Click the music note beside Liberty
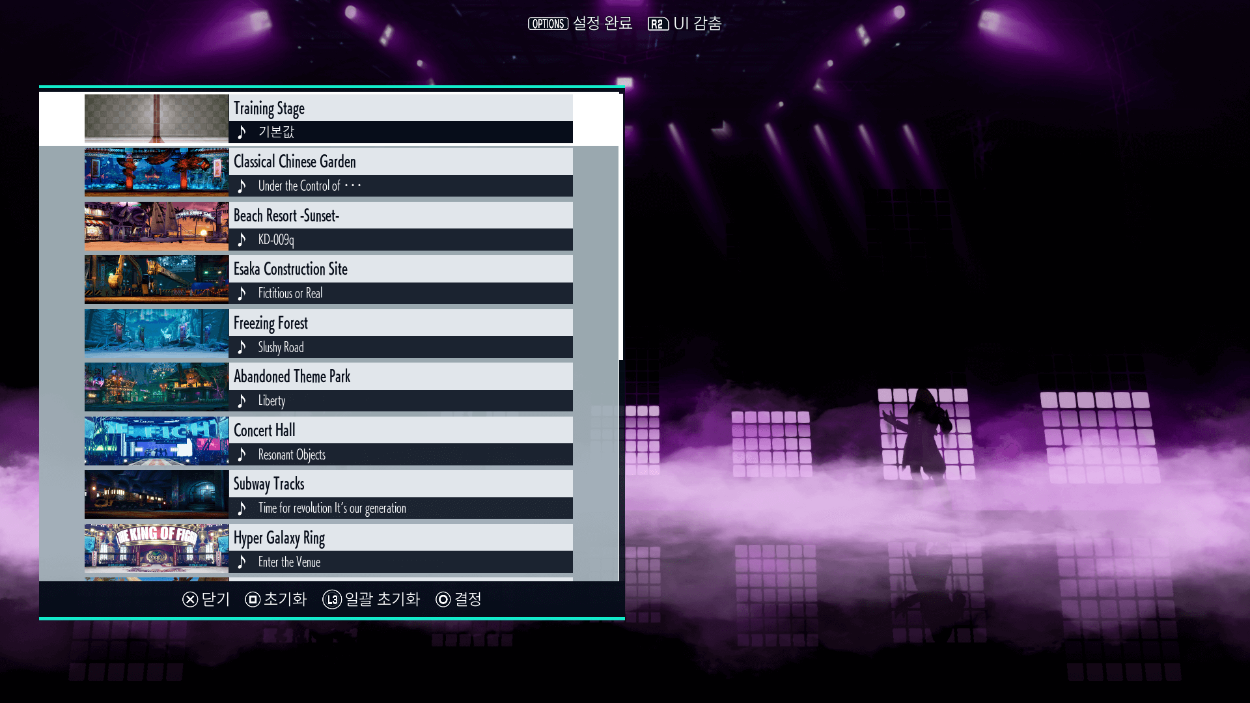Screen dimensions: 1250x703 click(x=242, y=401)
